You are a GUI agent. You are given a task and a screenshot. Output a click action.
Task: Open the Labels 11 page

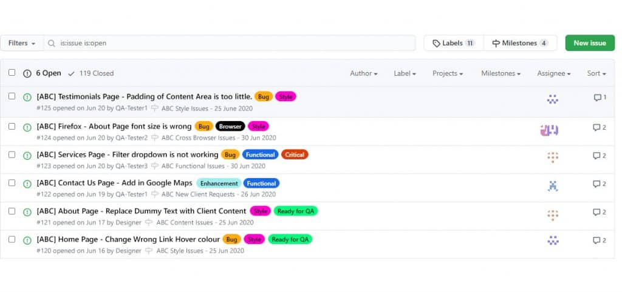pos(454,43)
